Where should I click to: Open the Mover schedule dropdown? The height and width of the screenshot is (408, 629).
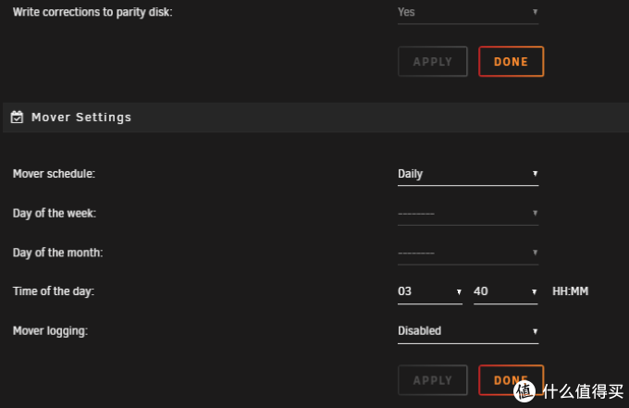tap(468, 174)
